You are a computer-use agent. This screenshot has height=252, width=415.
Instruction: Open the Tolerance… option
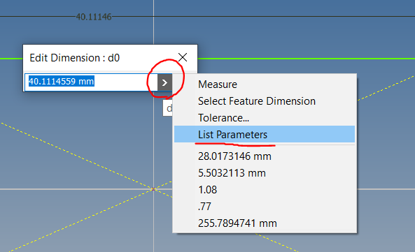coord(264,118)
